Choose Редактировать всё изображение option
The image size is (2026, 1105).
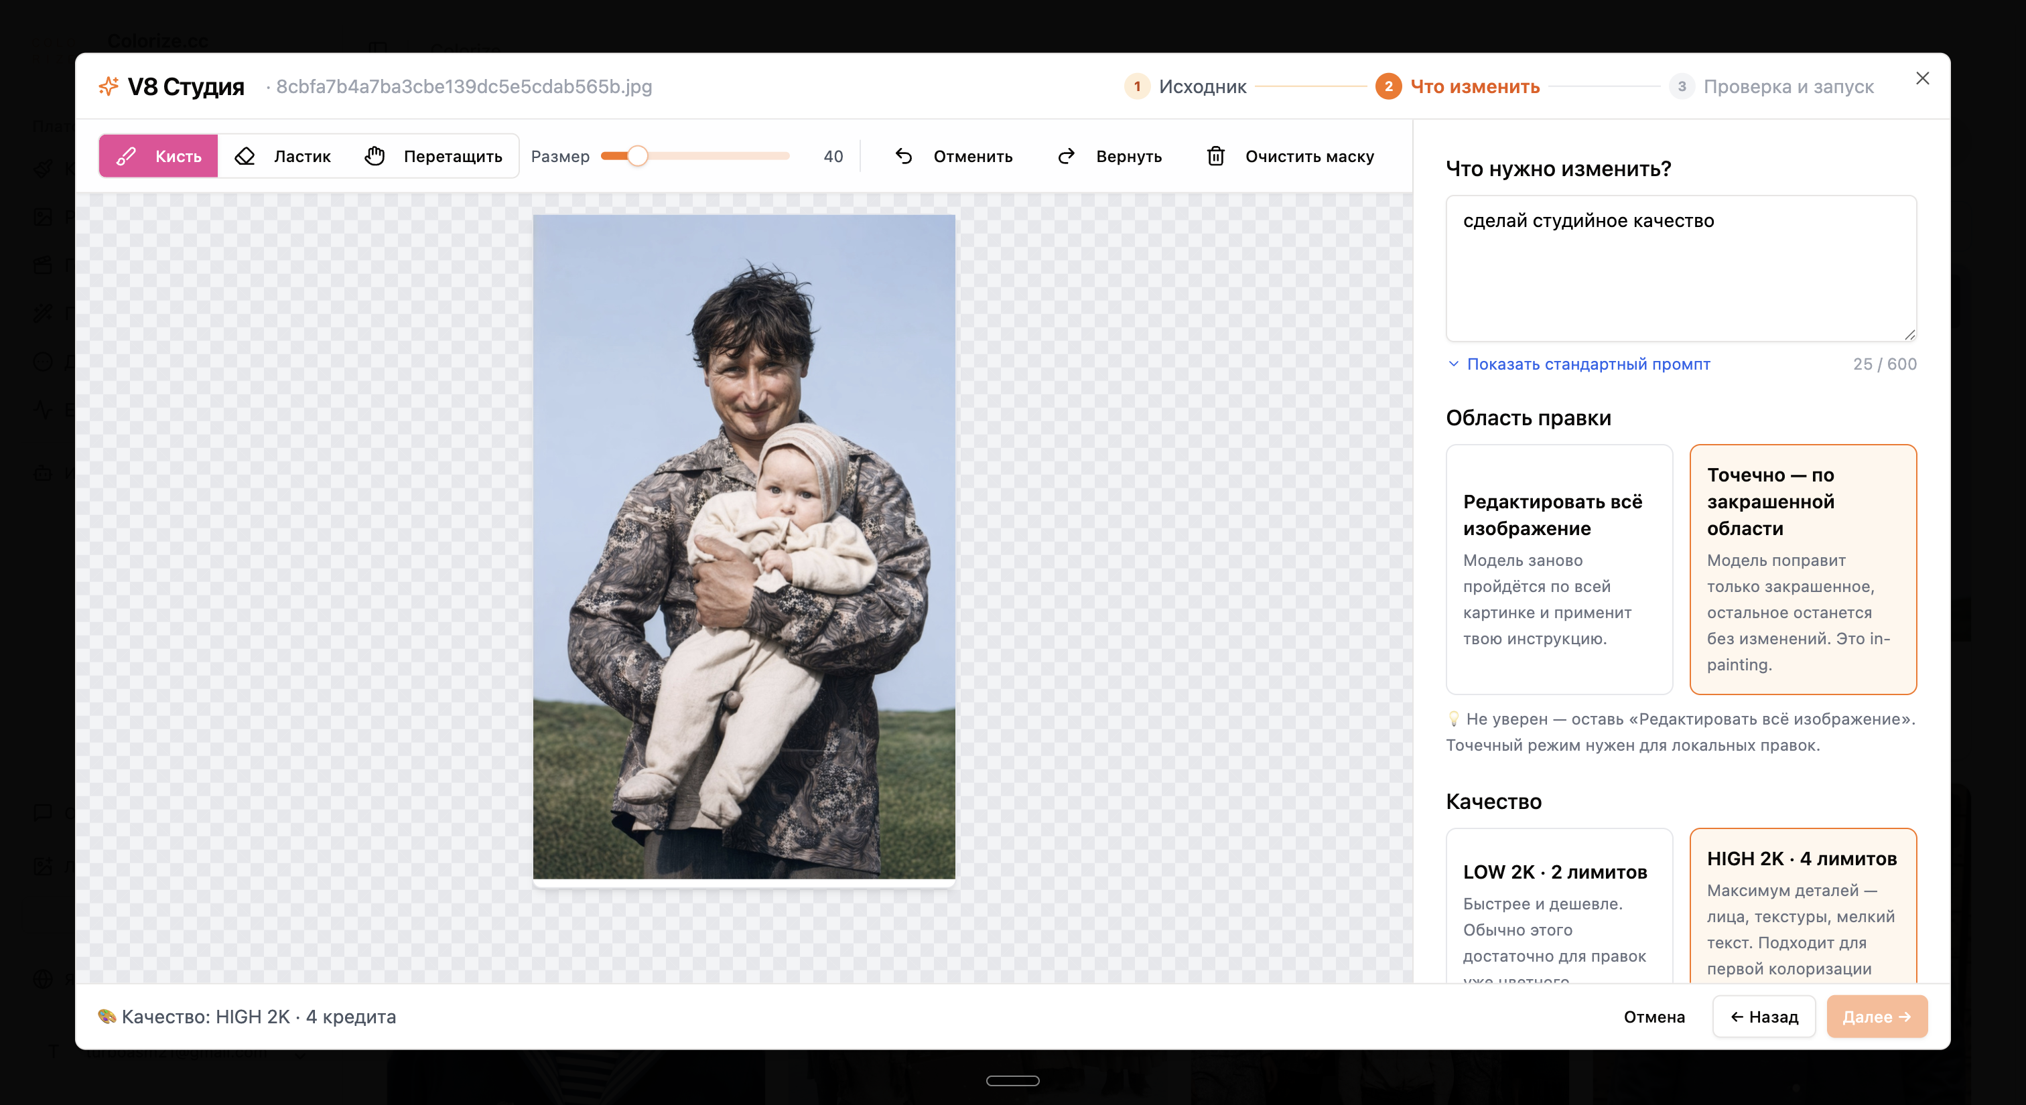tap(1559, 570)
